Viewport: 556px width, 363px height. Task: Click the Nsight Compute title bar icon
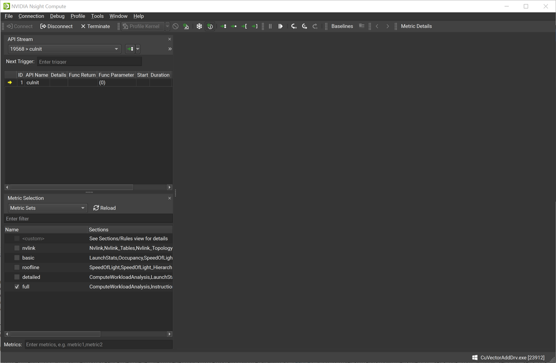7,6
